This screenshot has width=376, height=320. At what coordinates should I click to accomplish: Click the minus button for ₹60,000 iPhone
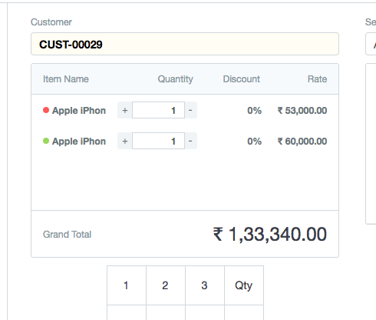click(x=190, y=141)
